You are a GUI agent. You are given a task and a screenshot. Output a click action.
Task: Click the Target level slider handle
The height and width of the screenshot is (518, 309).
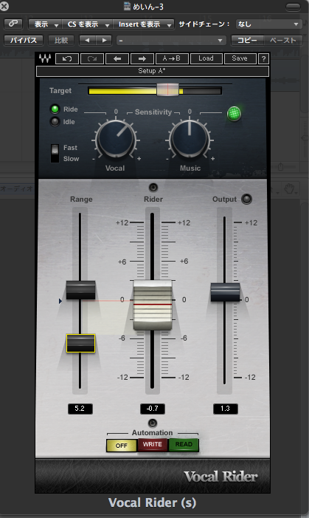(167, 89)
